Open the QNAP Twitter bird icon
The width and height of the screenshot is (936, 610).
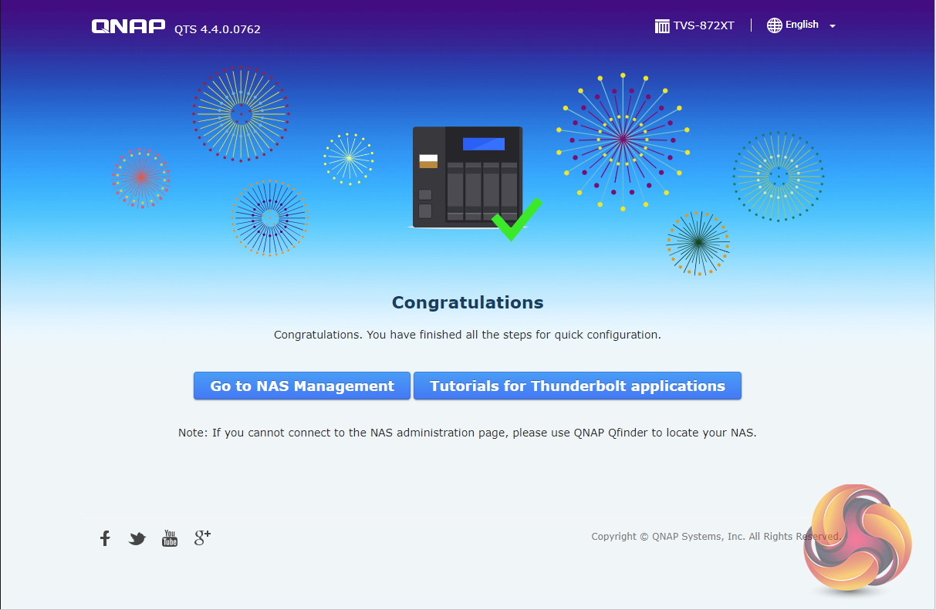click(137, 539)
